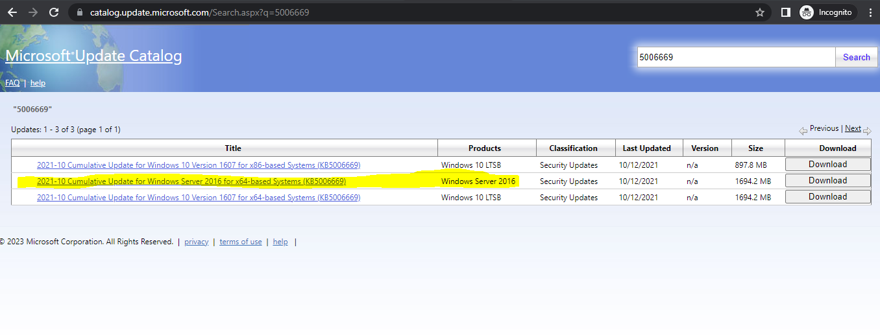The width and height of the screenshot is (880, 335).
Task: Open the terms of use footer link
Action: click(241, 242)
